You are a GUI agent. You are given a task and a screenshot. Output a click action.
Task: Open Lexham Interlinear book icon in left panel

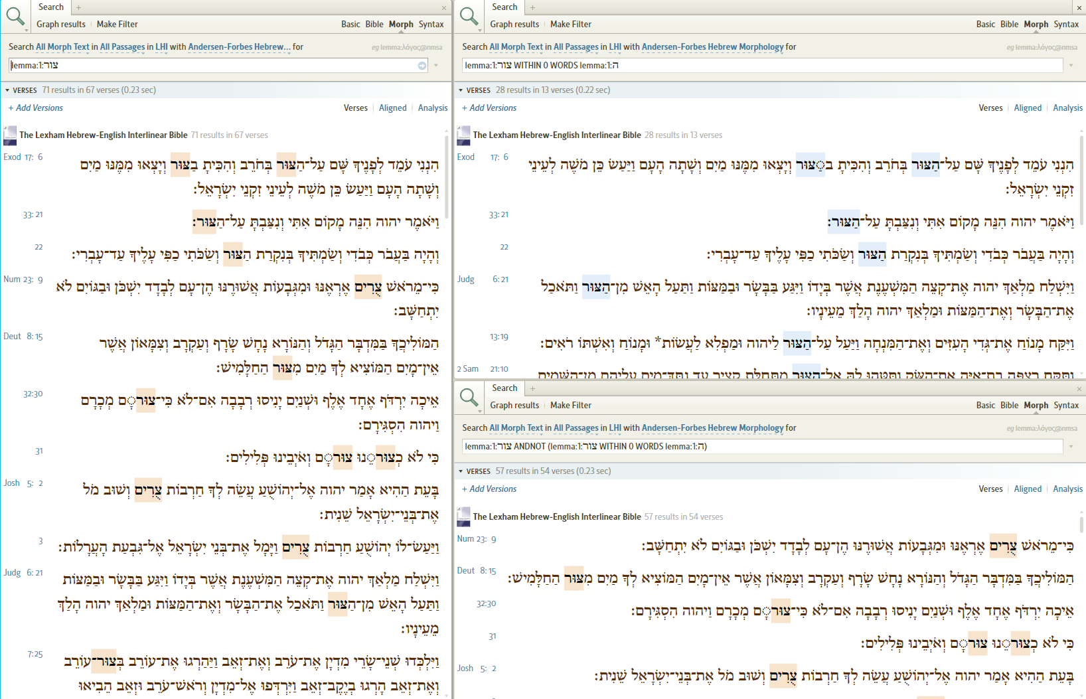[x=10, y=135]
